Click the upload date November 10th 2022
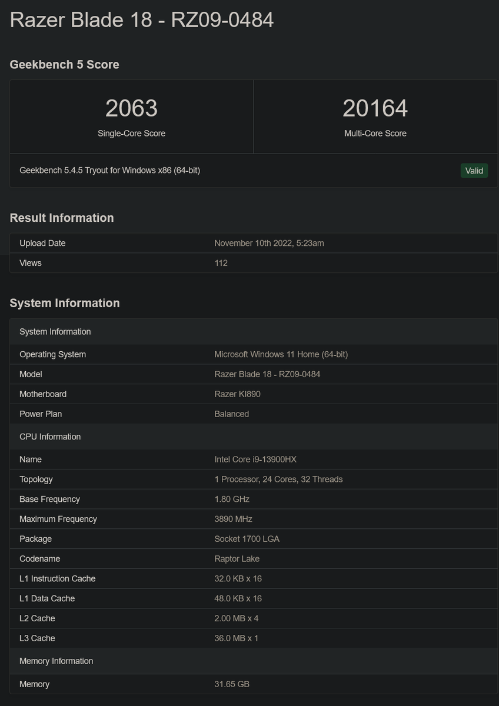Viewport: 499px width, 706px height. [269, 243]
